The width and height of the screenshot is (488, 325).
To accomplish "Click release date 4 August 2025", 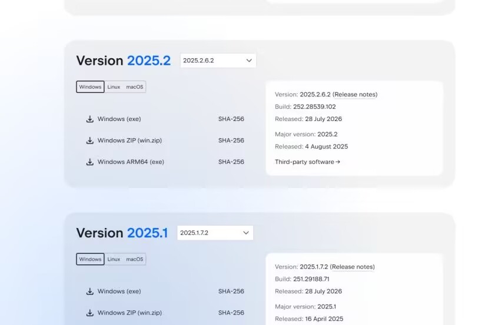I will click(x=327, y=147).
